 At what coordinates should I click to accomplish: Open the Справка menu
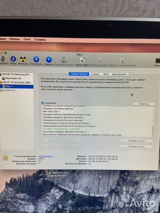40,40
